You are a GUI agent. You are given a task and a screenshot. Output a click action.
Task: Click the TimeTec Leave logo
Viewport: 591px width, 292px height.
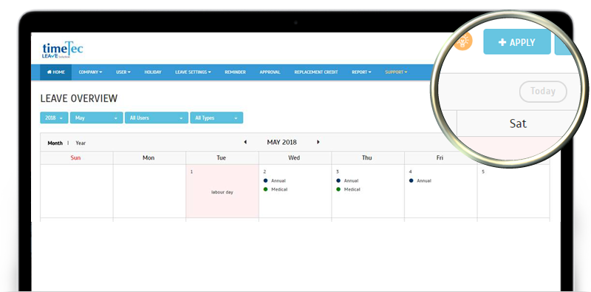63,50
